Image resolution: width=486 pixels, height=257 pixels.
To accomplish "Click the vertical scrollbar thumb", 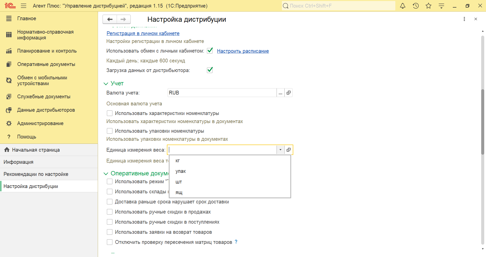I will pos(483,121).
